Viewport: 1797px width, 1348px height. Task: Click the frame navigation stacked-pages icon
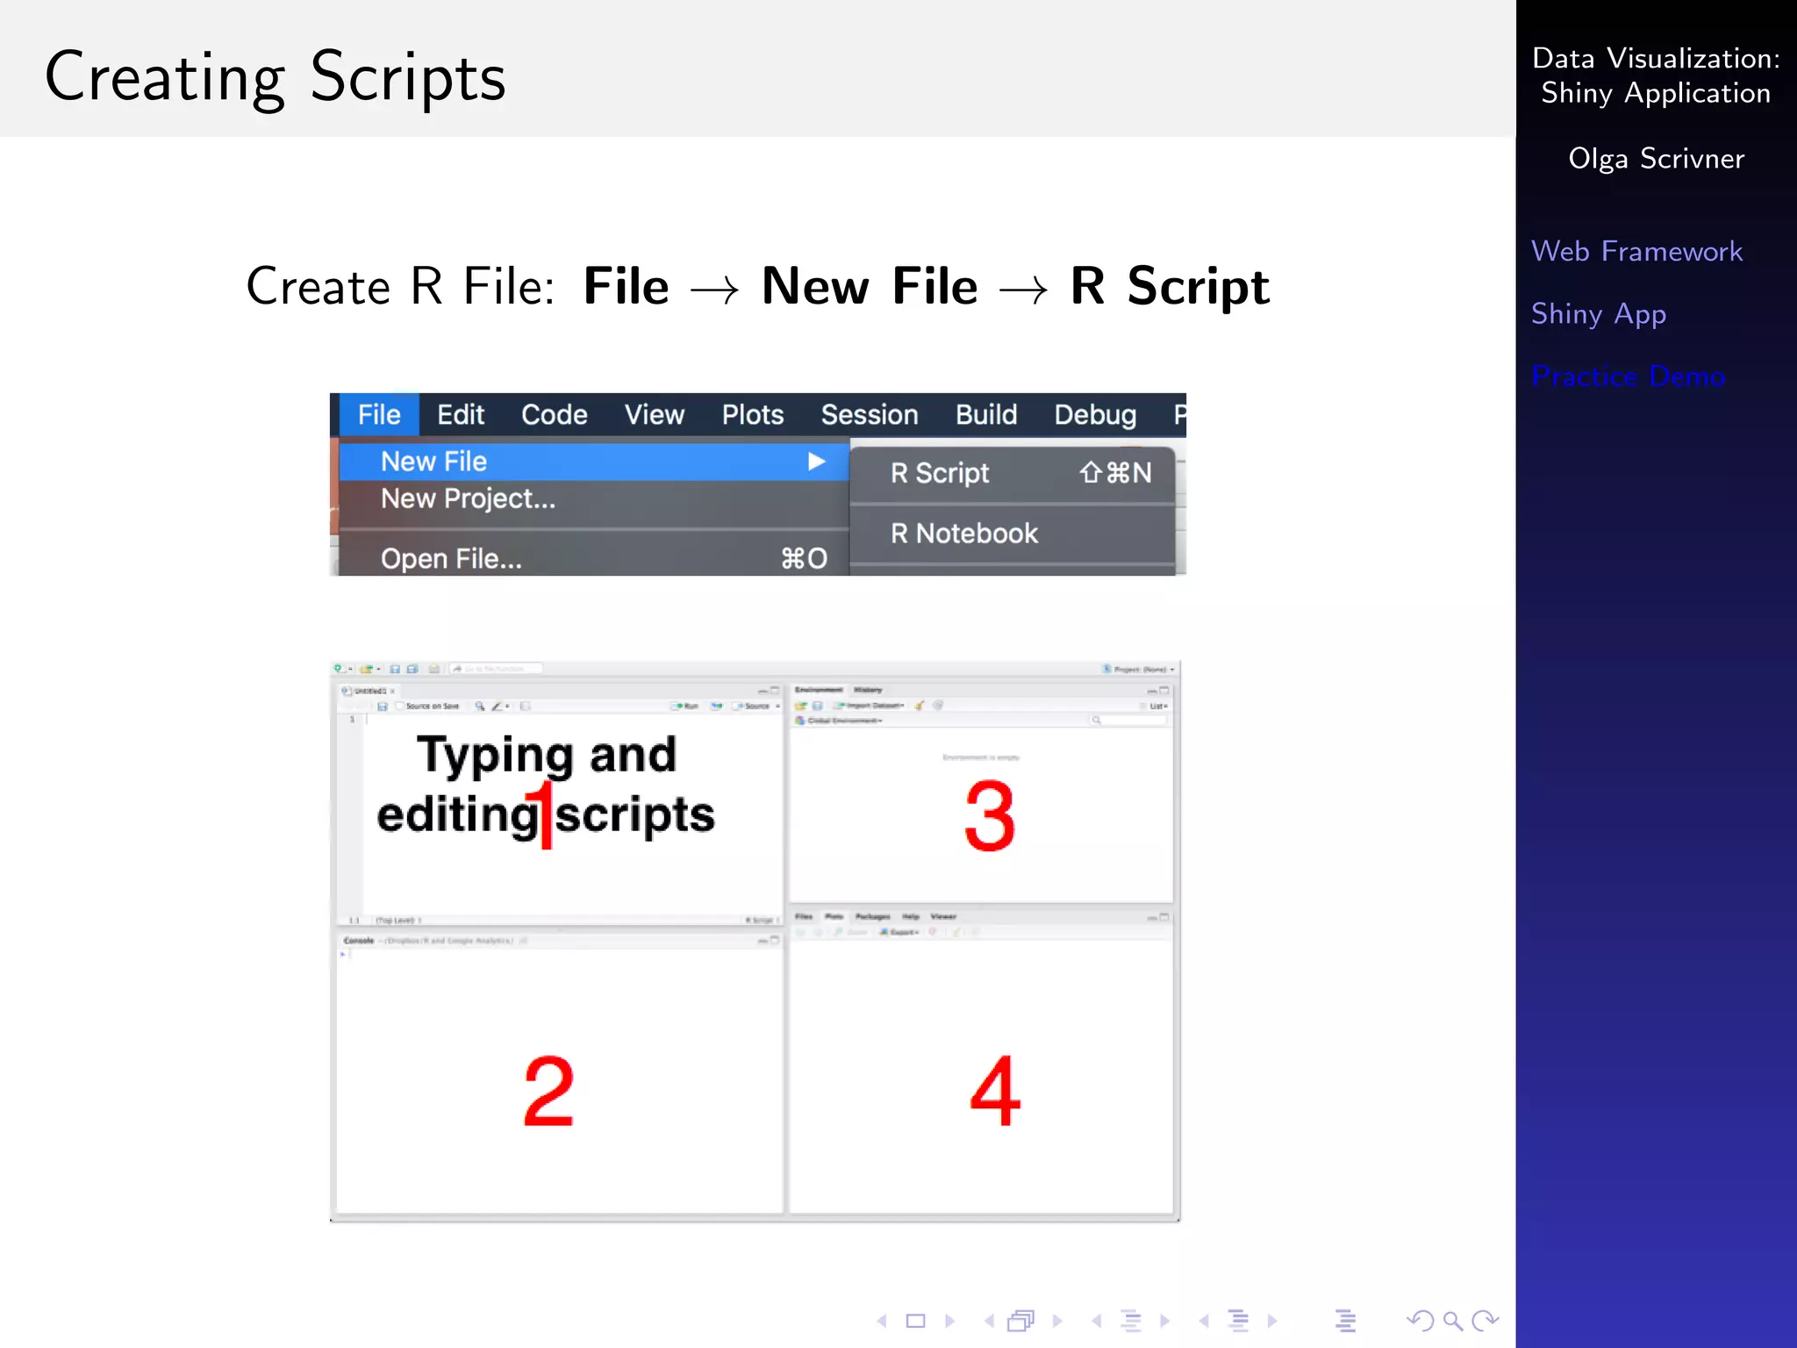click(1021, 1321)
